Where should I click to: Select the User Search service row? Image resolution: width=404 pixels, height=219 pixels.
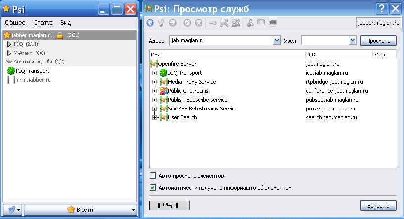(x=182, y=117)
